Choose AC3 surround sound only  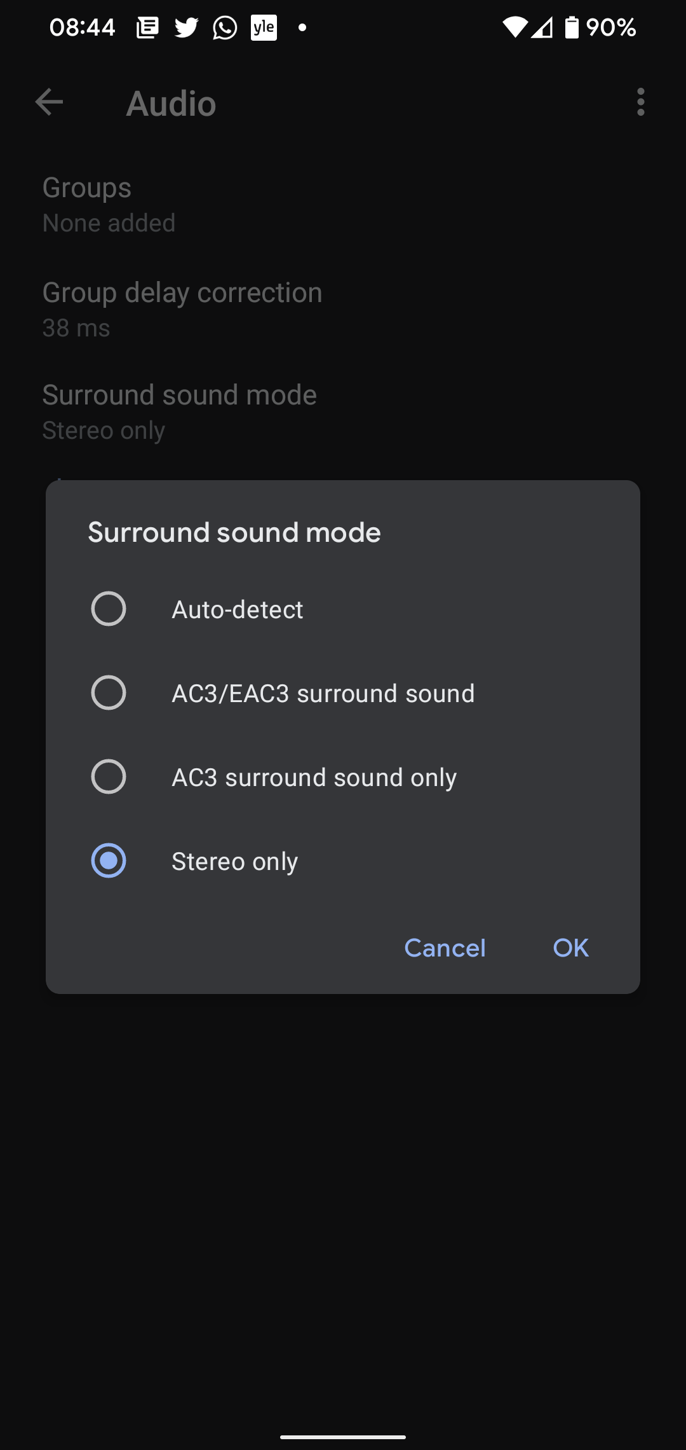point(109,777)
